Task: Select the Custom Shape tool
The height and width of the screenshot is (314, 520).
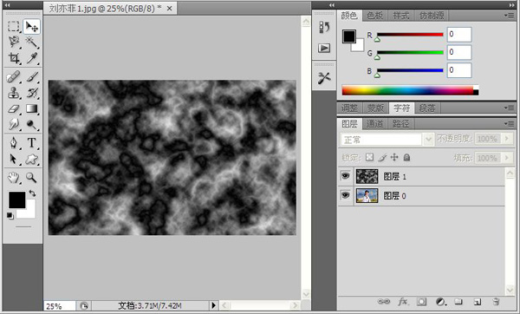Action: click(x=32, y=159)
